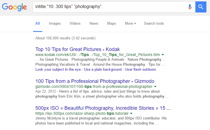
Task: Expand the arrow next to the Gizmodo URL
Action: pyautogui.click(x=155, y=87)
